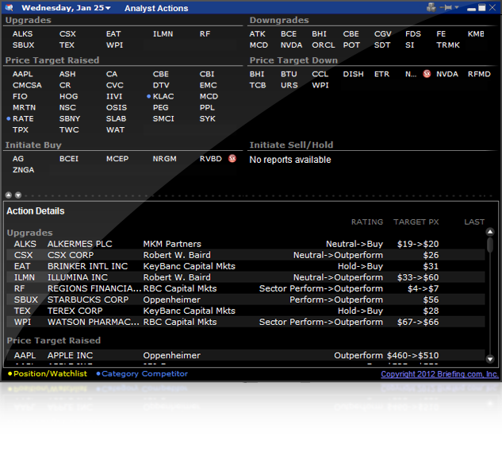Select URS under Price Target Down
Image resolution: width=502 pixels, height=452 pixels.
pos(289,85)
